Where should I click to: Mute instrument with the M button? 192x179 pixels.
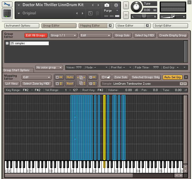click(x=126, y=15)
